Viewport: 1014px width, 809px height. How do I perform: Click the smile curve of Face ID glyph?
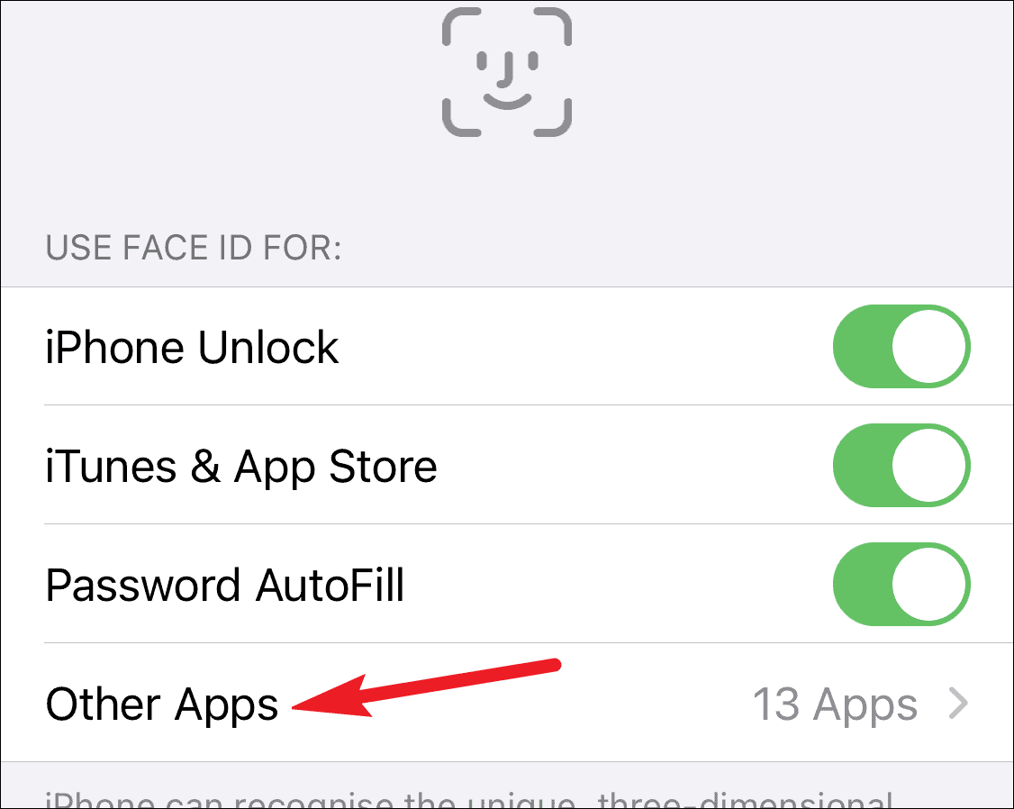tap(508, 101)
